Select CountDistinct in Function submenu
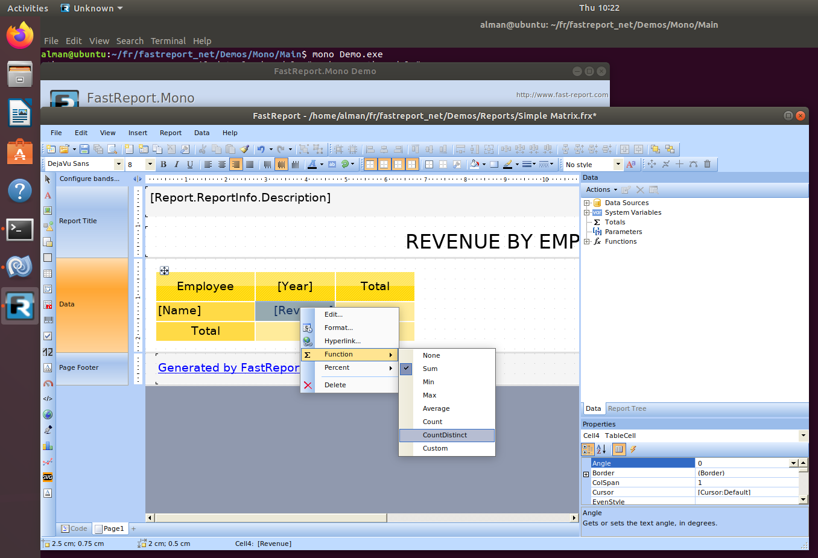 pyautogui.click(x=447, y=435)
